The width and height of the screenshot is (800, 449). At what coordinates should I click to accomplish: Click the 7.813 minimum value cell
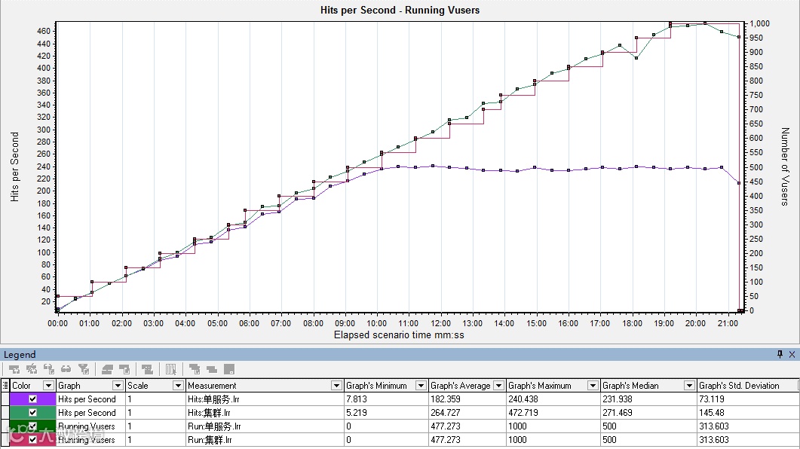(x=386, y=399)
